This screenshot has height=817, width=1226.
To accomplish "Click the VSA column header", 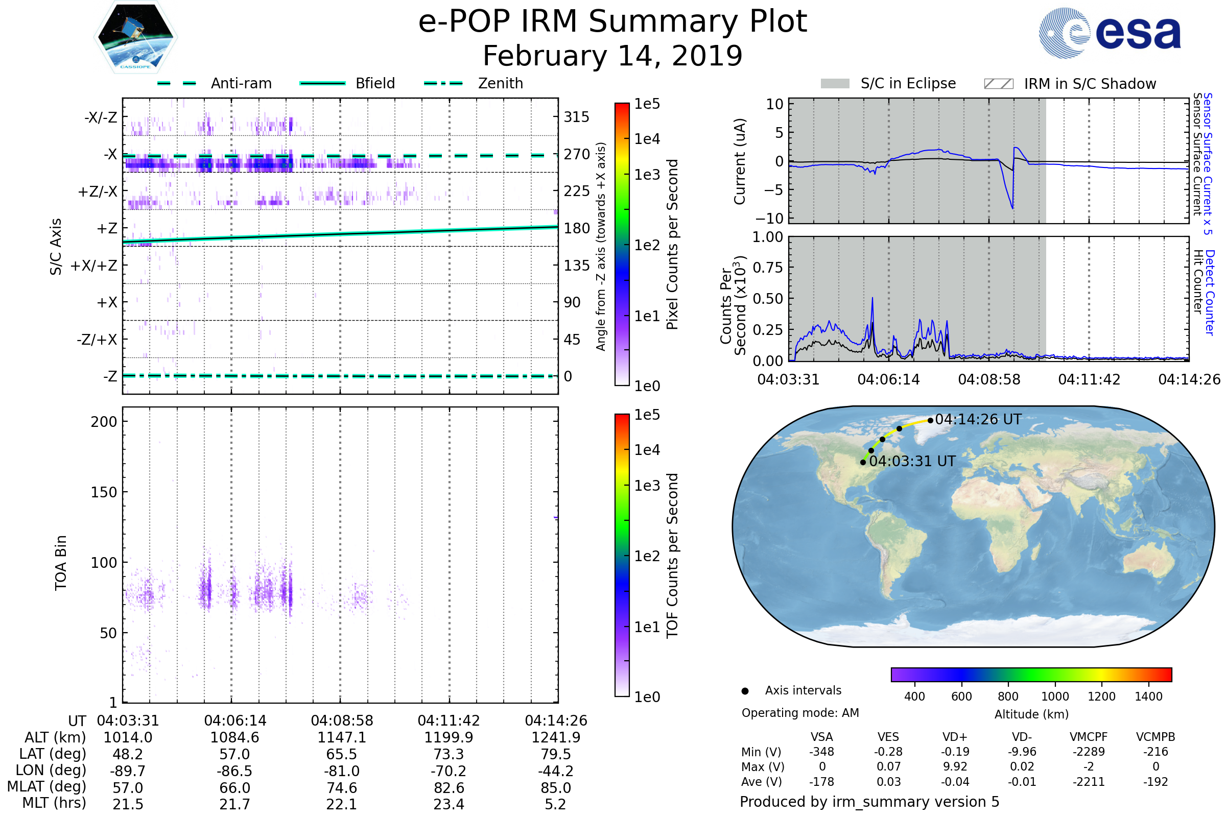I will click(821, 737).
